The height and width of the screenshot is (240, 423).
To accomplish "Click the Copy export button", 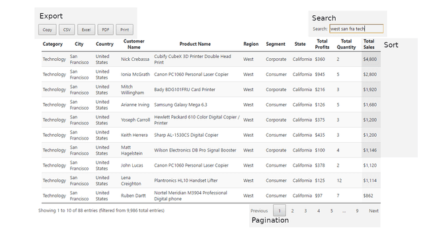I will [47, 30].
